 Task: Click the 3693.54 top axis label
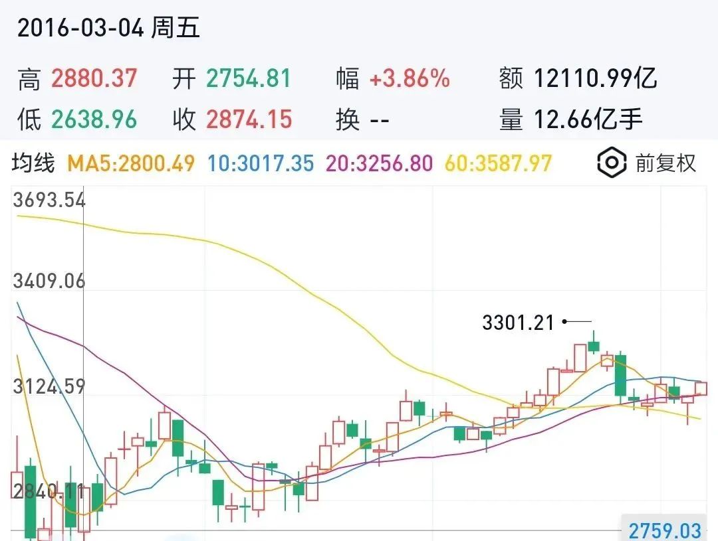(x=49, y=200)
